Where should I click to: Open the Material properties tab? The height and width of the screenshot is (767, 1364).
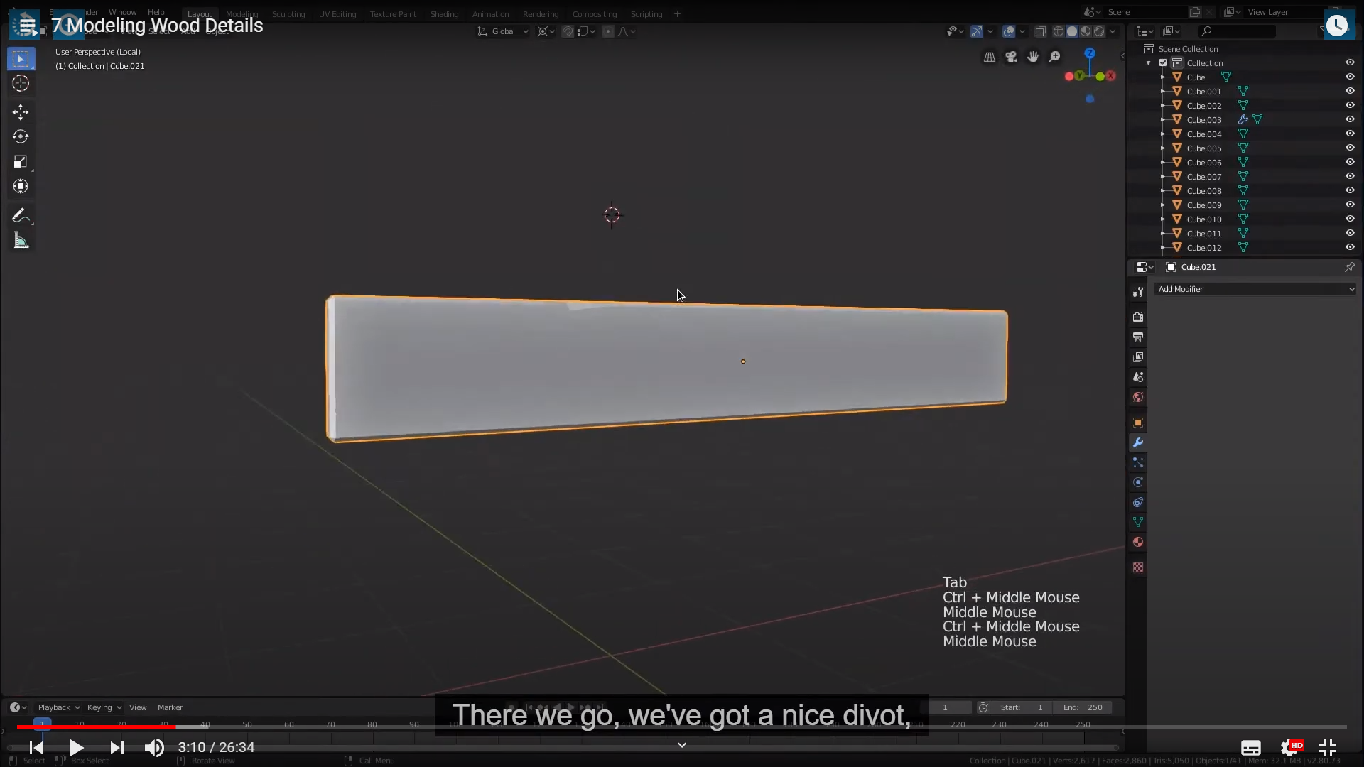tap(1138, 543)
